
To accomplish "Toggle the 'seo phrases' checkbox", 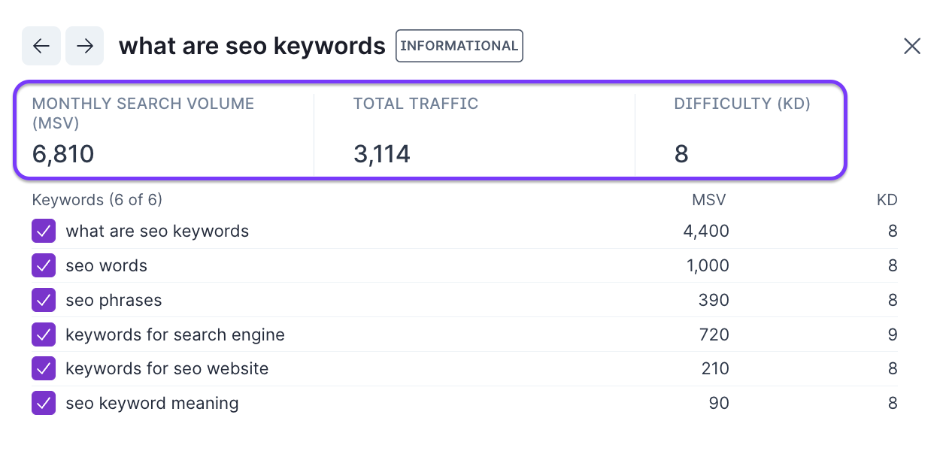I will pos(44,300).
